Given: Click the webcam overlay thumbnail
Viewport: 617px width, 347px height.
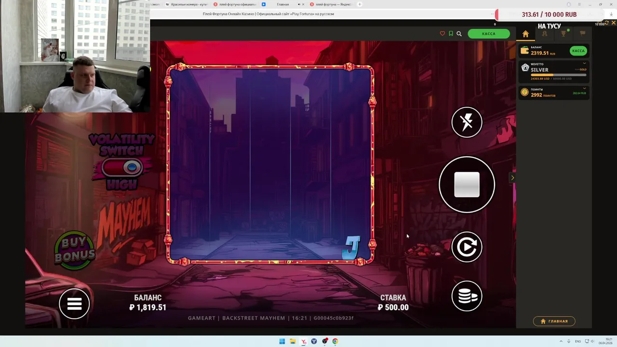Looking at the screenshot, I should click(75, 56).
